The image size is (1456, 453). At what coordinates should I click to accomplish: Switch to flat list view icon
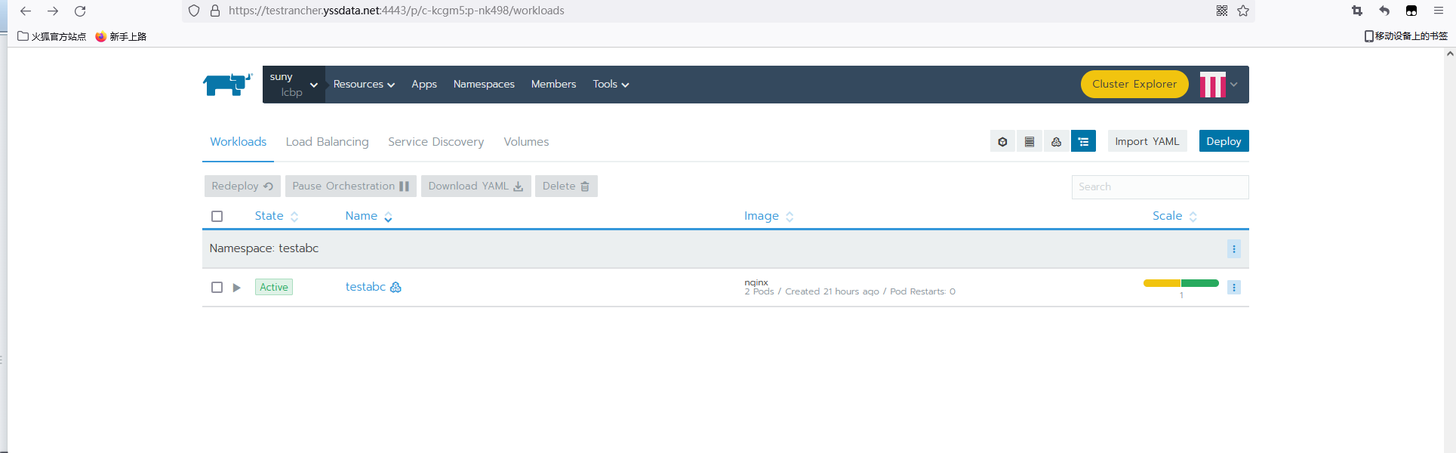pos(1030,141)
